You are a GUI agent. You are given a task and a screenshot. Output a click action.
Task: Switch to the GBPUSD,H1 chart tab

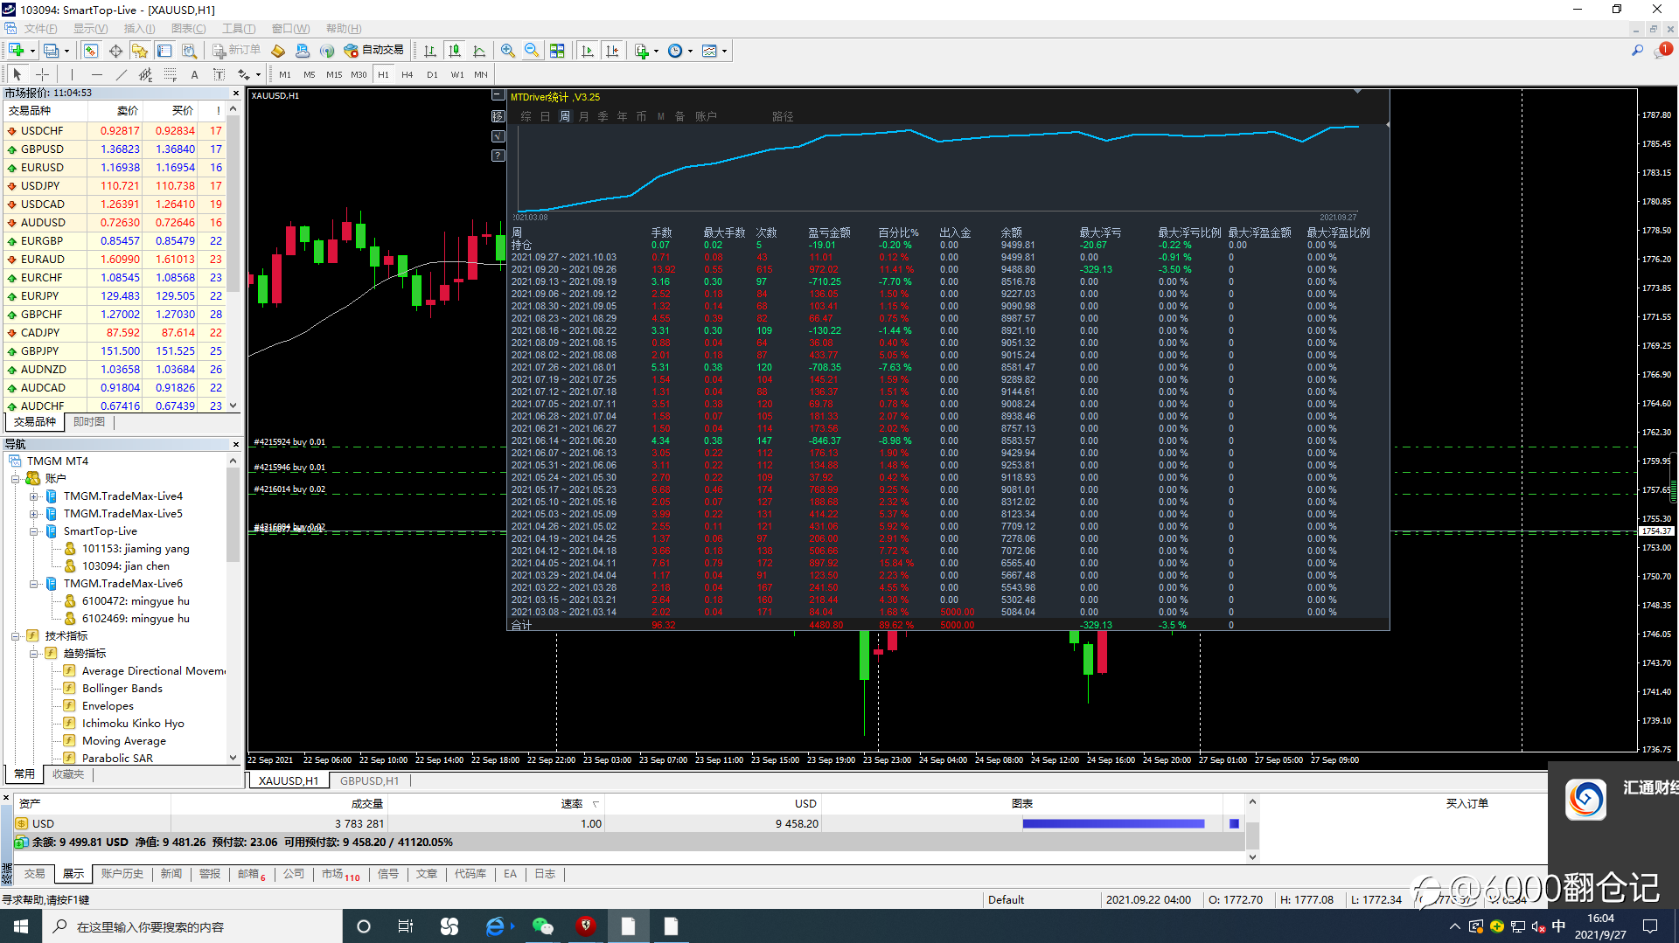tap(369, 780)
